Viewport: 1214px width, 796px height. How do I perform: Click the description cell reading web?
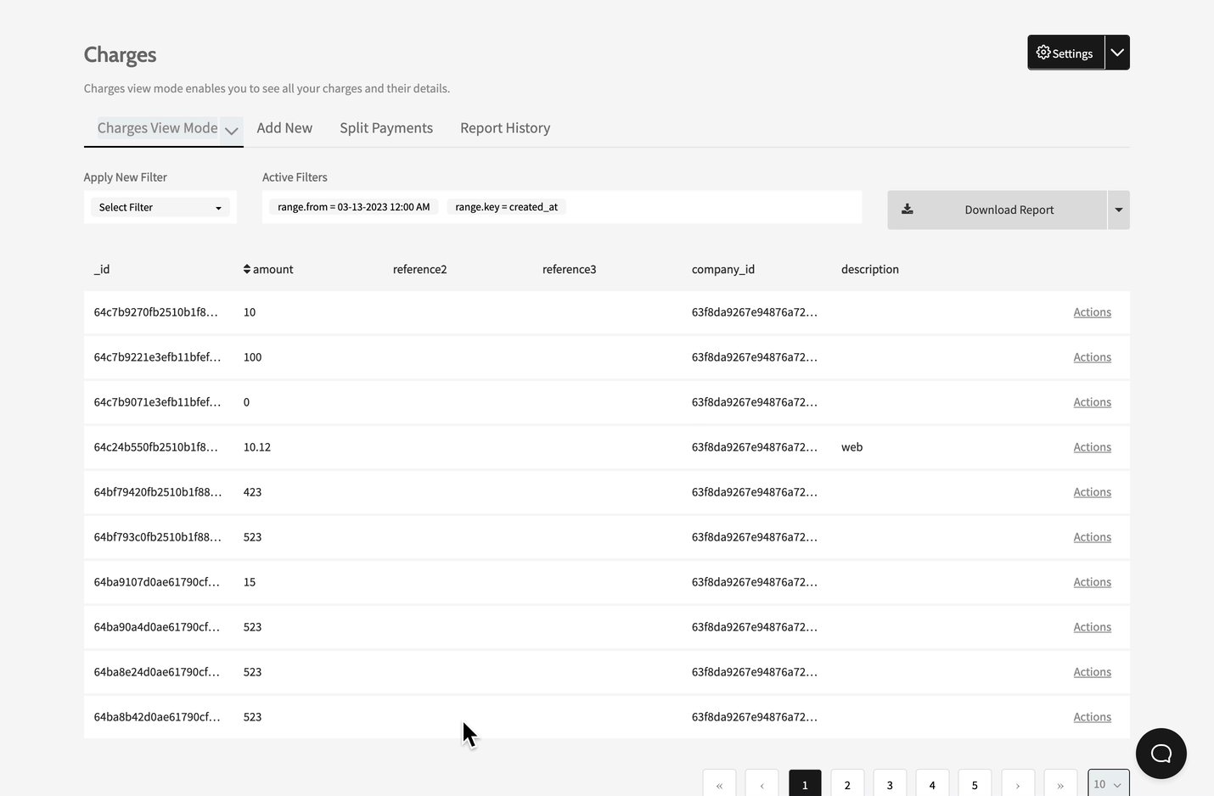[x=852, y=447]
